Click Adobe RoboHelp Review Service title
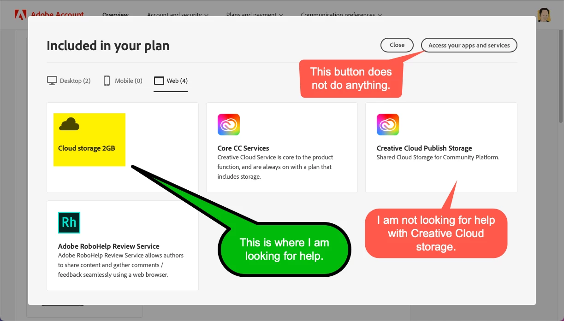 [x=109, y=246]
